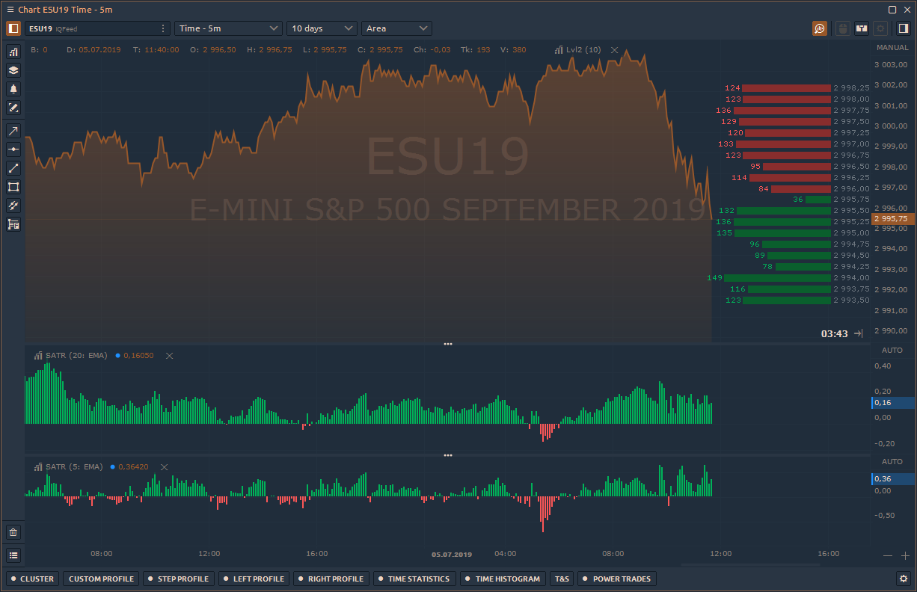
Task: Open the indicators tool in the left sidebar
Action: 13,52
